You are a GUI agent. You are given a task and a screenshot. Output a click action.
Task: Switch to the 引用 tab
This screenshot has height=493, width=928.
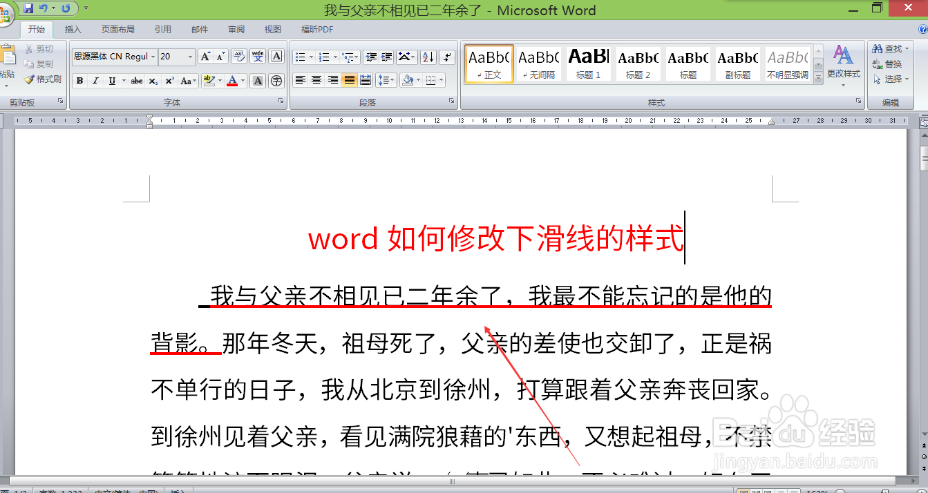[163, 29]
